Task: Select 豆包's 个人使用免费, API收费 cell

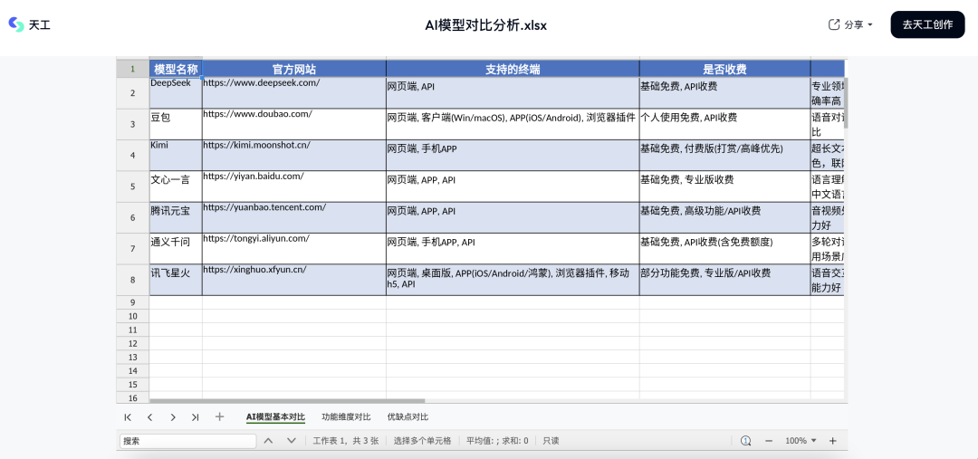Action: tap(724, 124)
